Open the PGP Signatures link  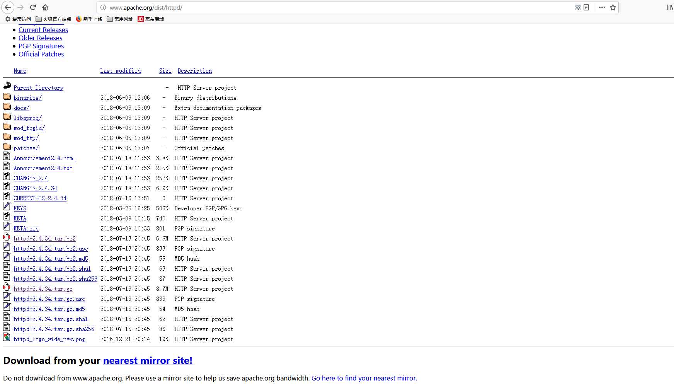click(x=41, y=46)
